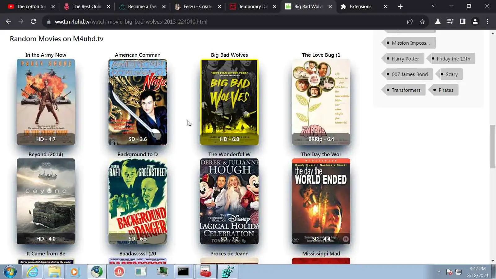Launch Internet Explorer from the taskbar

coord(33,272)
